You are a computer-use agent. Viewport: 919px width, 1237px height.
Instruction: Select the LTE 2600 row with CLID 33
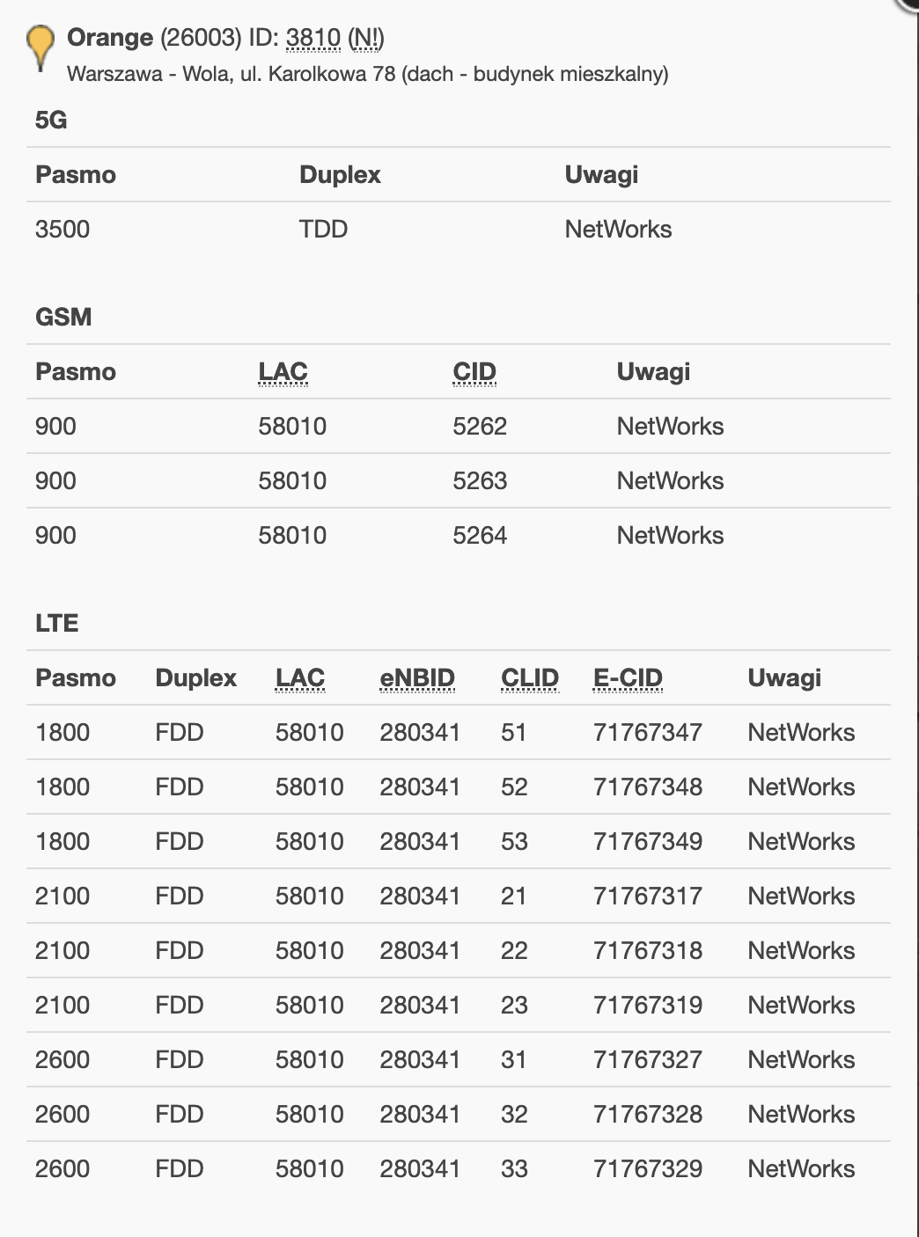[459, 1169]
